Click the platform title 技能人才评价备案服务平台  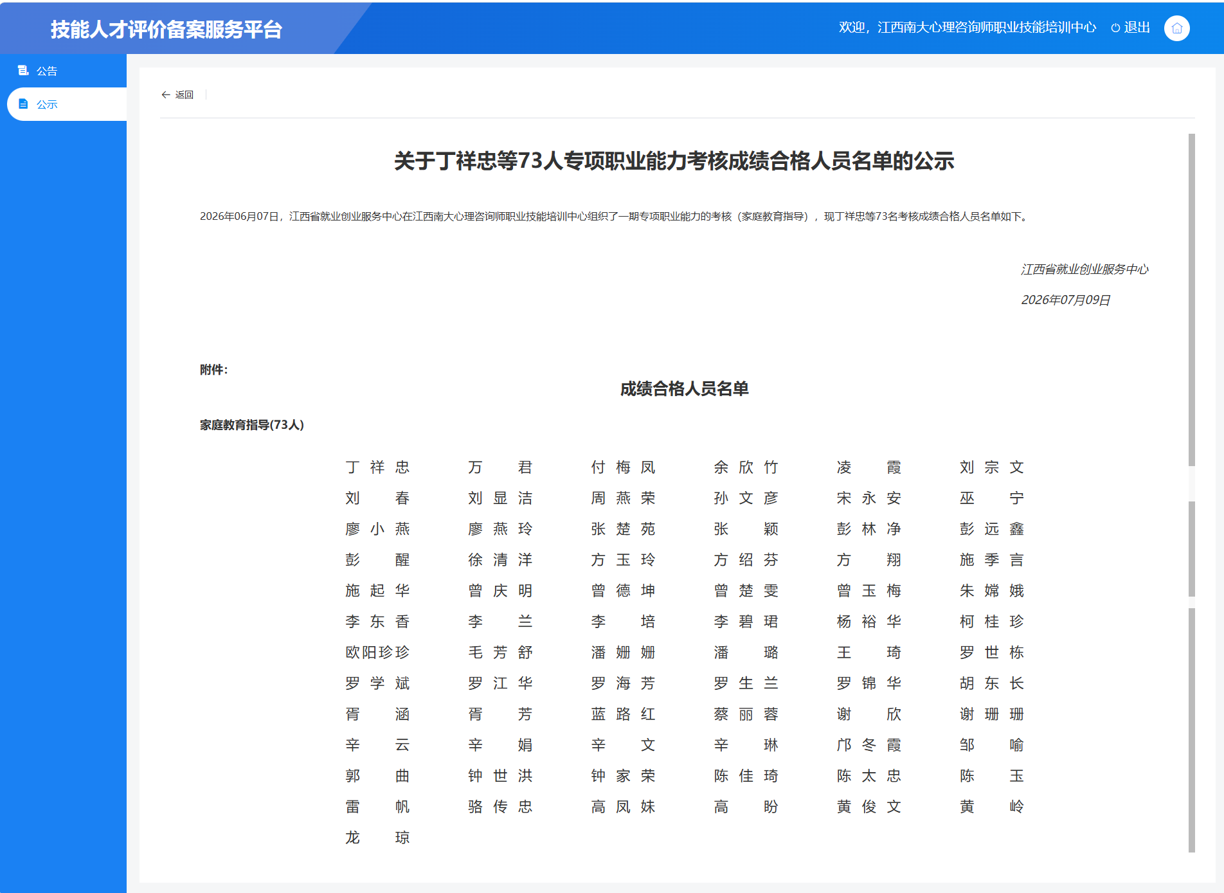[x=166, y=30]
